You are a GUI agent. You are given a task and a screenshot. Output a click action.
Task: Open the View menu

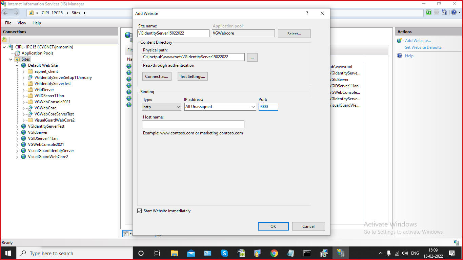(x=22, y=23)
